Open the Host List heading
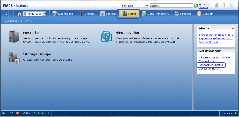This screenshot has width=239, height=117. pyautogui.click(x=31, y=33)
